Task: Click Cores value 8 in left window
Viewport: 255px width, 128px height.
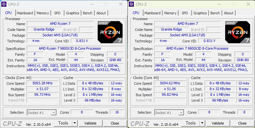Action: (x=82, y=112)
